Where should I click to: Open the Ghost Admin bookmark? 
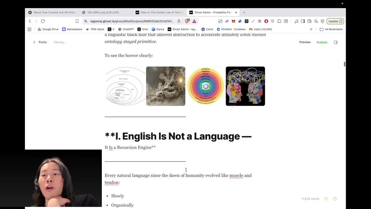pos(182,29)
